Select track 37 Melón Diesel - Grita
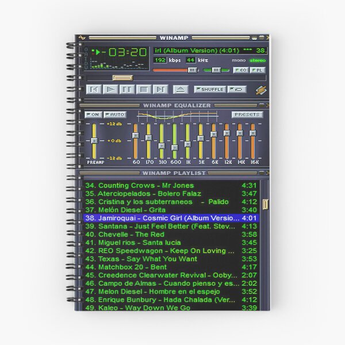Viewport: 345px width, 345px height. pos(171,210)
